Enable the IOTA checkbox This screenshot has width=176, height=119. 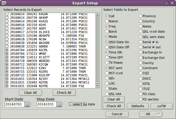[140, 84]
